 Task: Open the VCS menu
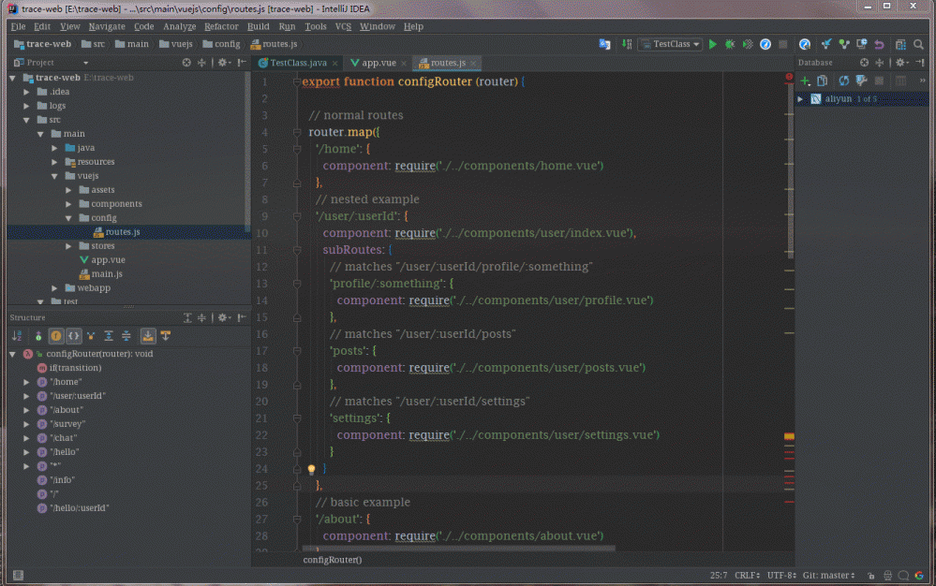pos(343,26)
